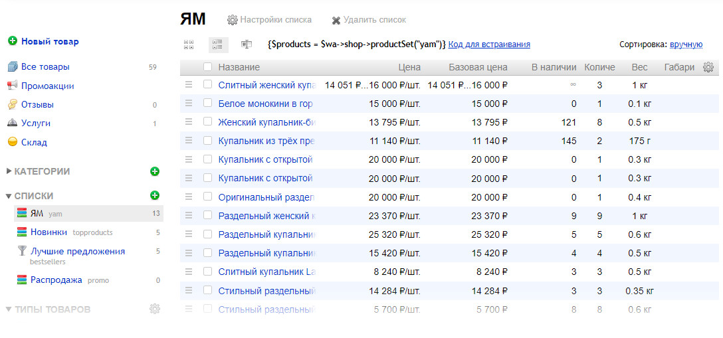Open Все товары in the sidebar

click(45, 67)
